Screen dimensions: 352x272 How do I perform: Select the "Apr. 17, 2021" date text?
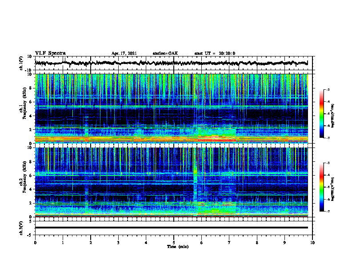pos(124,53)
